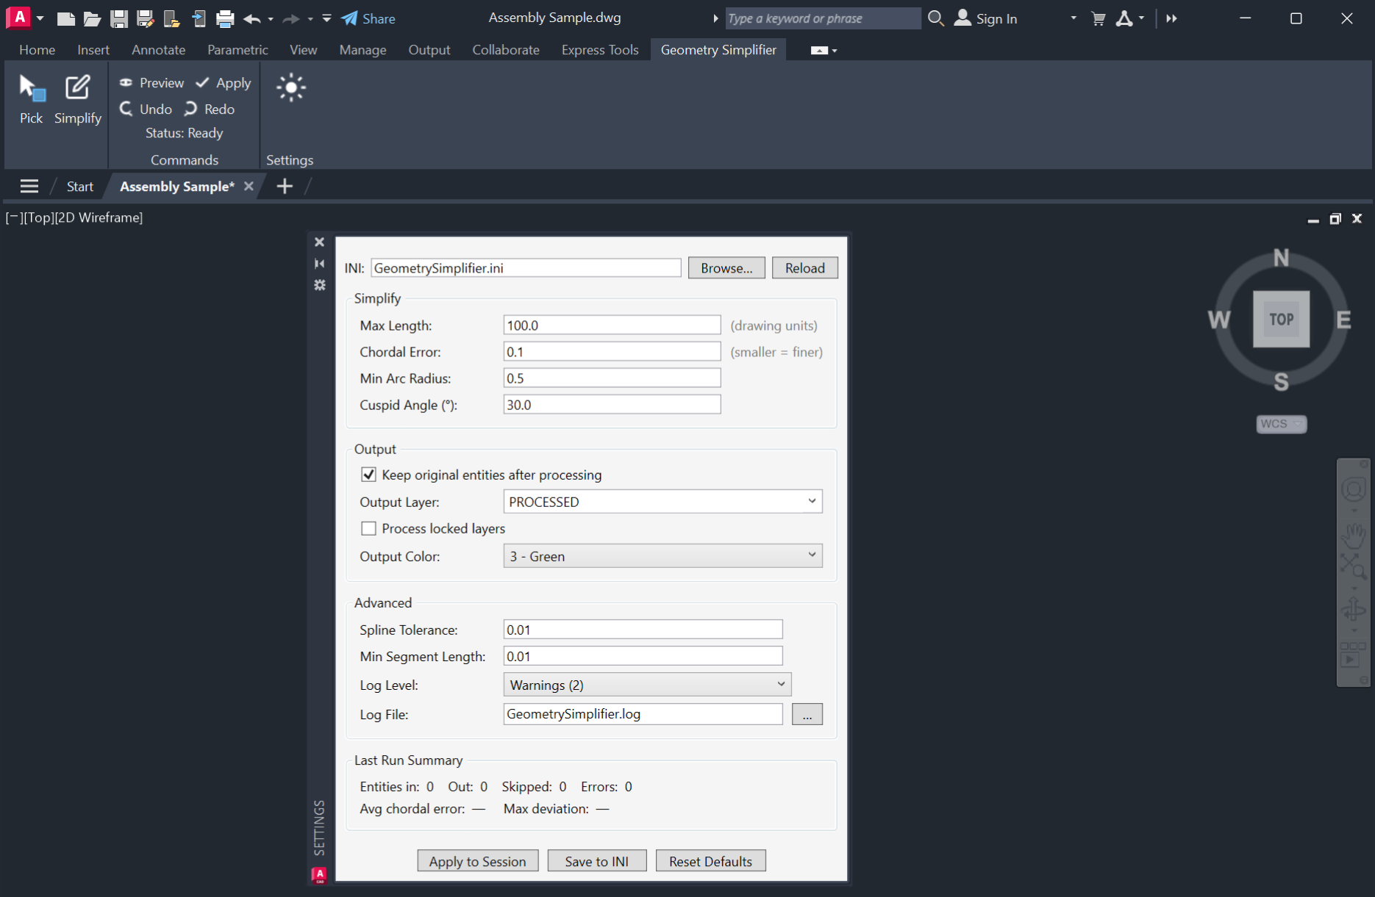The height and width of the screenshot is (897, 1375).
Task: Open the Undo history dropdown arrow
Action: (271, 18)
